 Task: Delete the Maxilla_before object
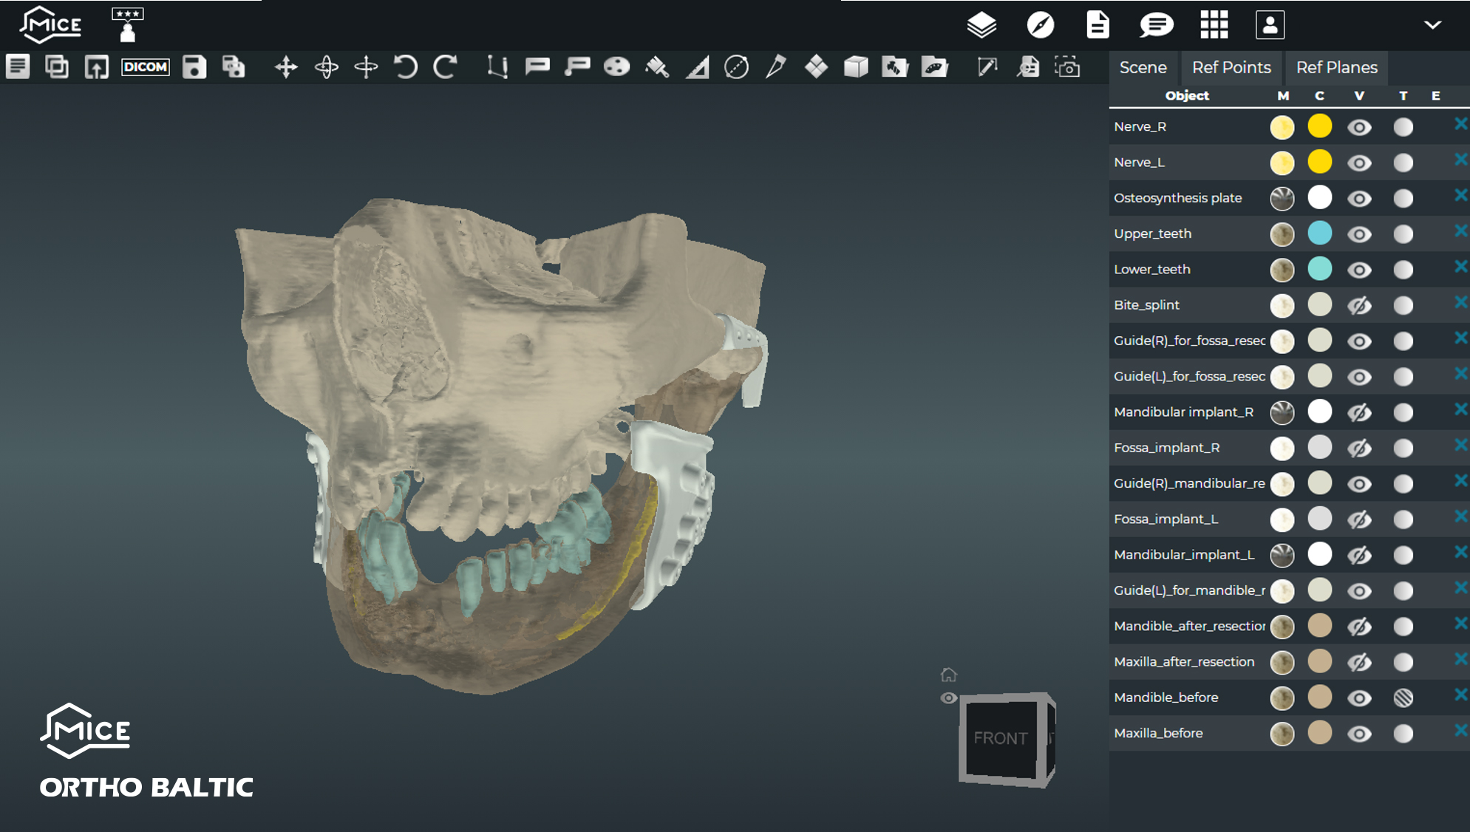[x=1460, y=730]
